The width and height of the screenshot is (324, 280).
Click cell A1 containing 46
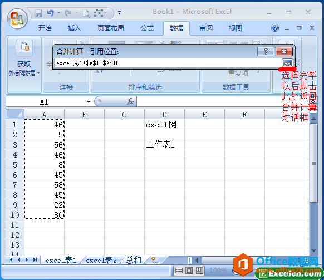[44, 124]
